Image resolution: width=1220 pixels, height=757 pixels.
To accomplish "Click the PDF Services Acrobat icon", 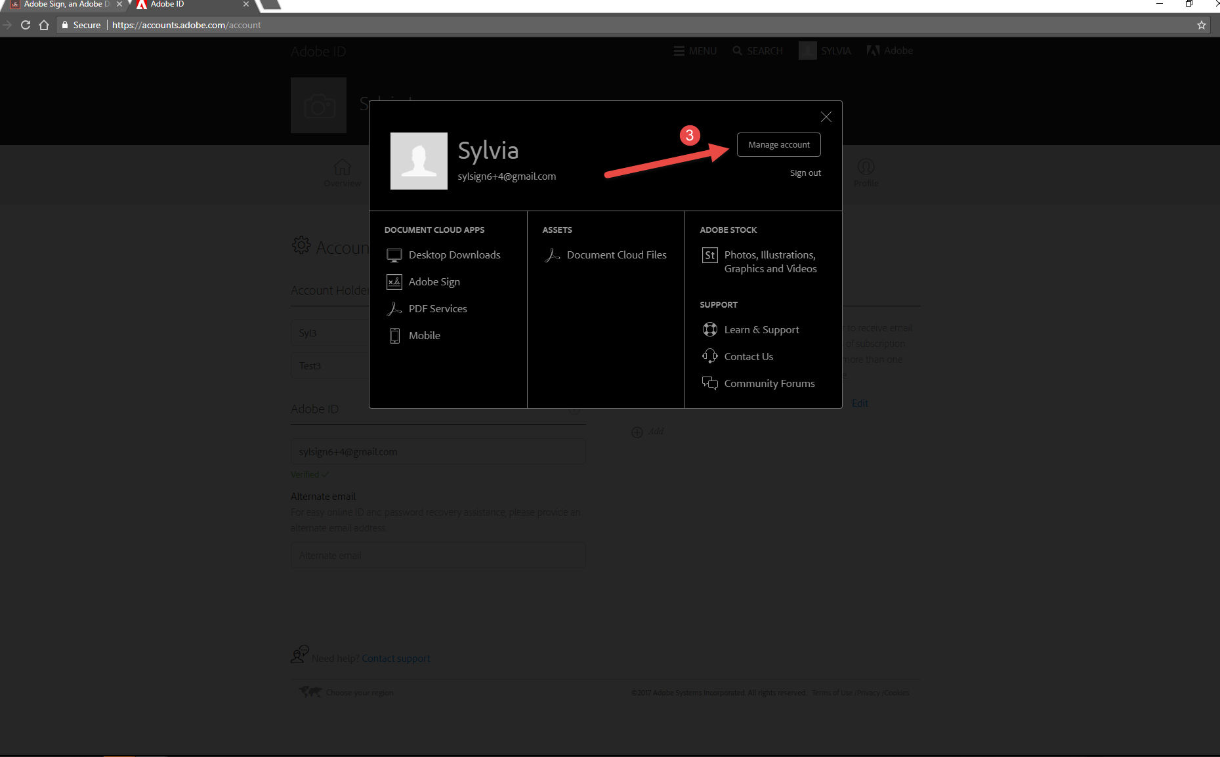I will click(394, 309).
